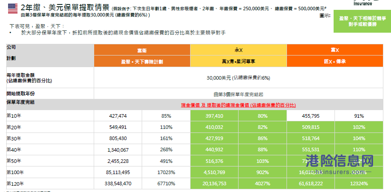Click the cell '2,455,228'

pyautogui.click(x=118, y=161)
